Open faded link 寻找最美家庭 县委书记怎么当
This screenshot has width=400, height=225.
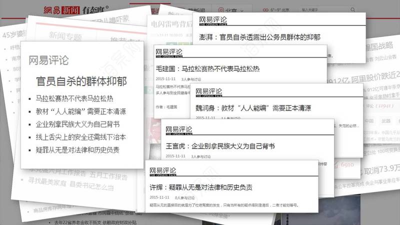click(x=71, y=184)
